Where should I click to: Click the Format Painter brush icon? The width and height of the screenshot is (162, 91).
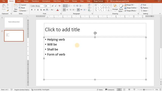click(8, 11)
